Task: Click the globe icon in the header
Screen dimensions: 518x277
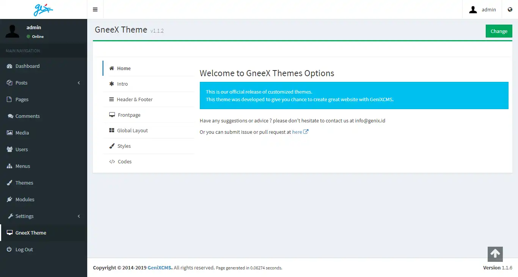Action: 510,9
